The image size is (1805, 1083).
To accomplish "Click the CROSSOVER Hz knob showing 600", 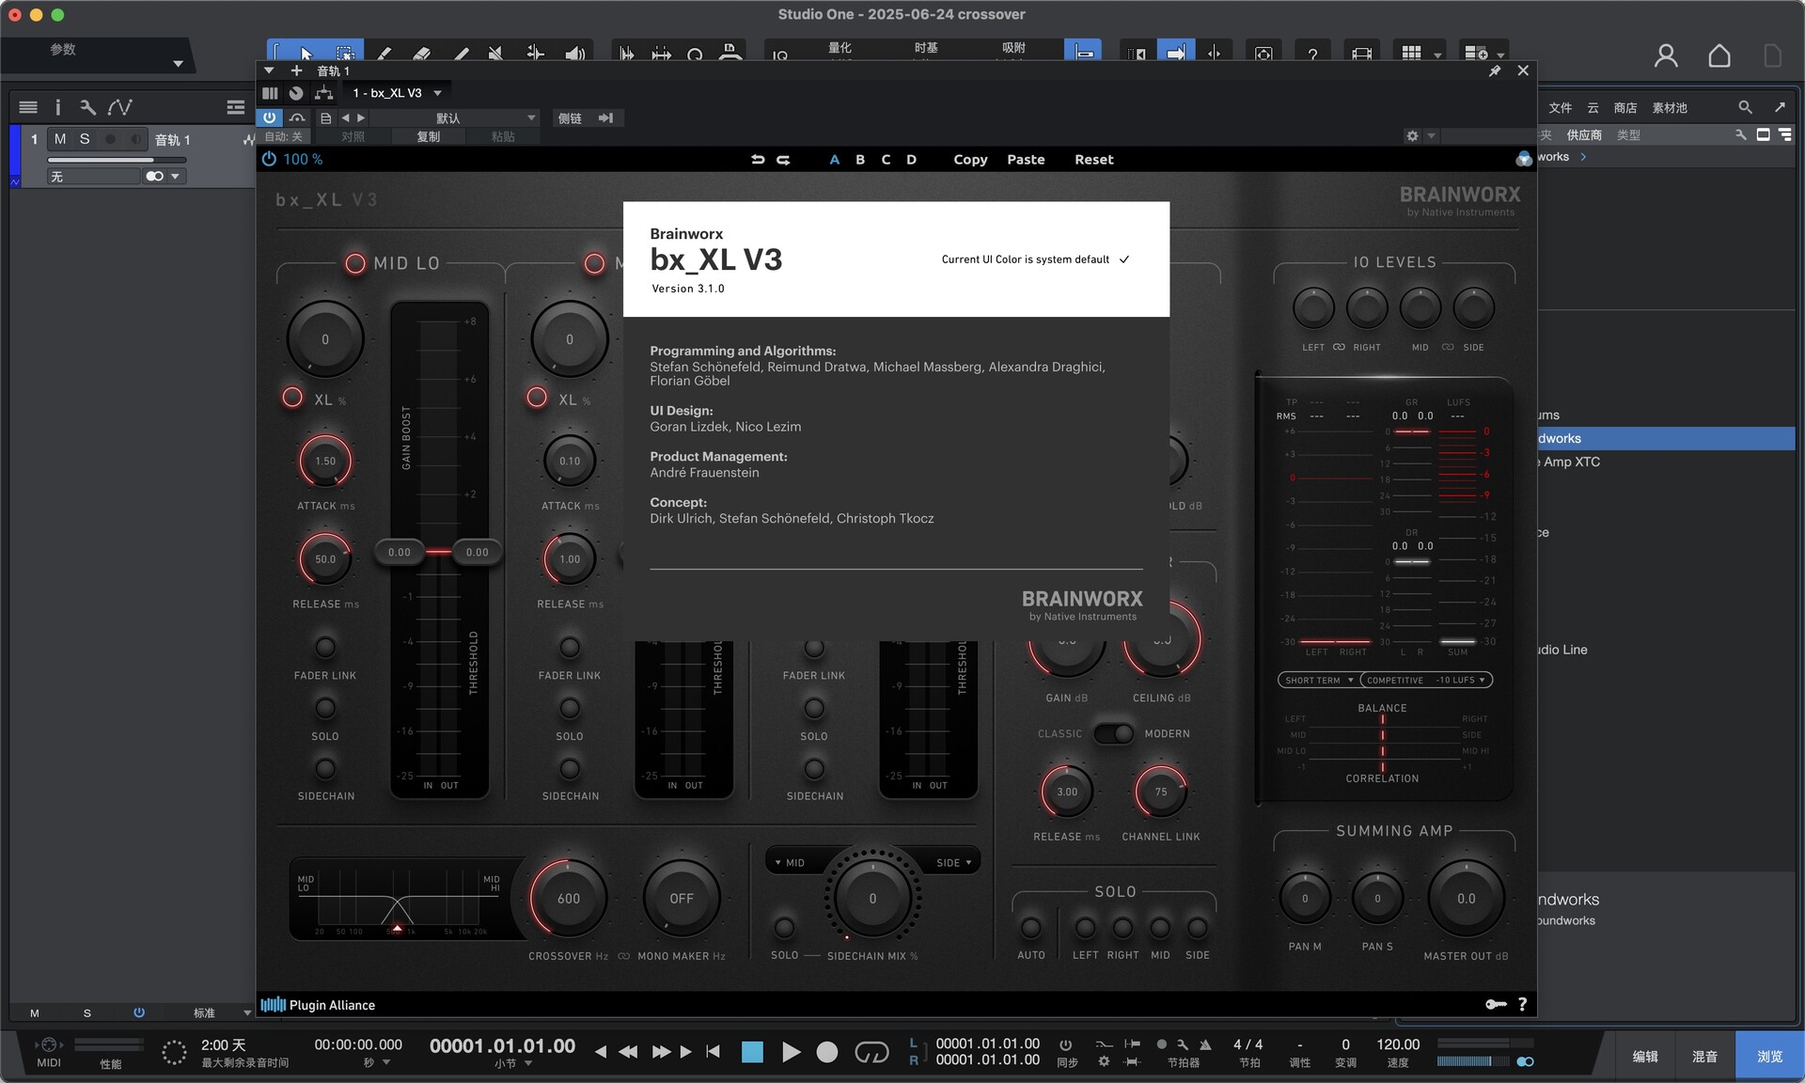I will pyautogui.click(x=569, y=899).
